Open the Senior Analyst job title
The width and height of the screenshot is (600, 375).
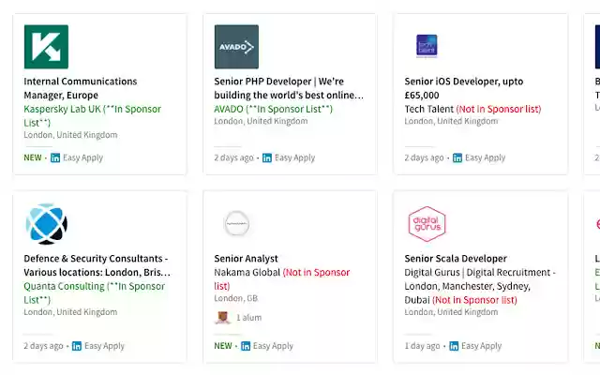coord(246,259)
